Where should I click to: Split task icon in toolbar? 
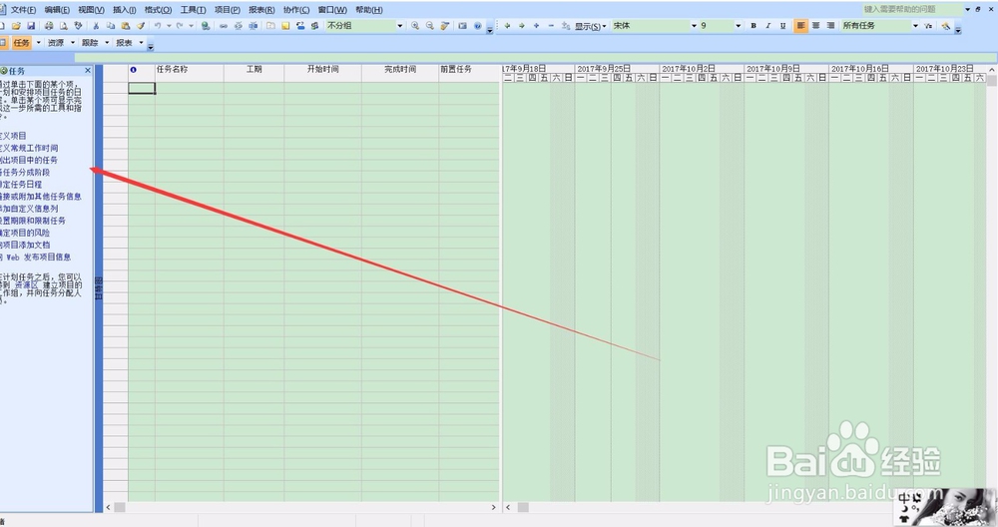(x=253, y=26)
